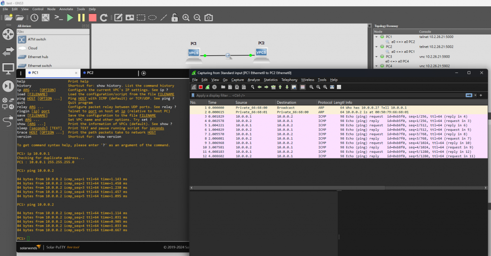Click Wireshark display filter field

(x=330, y=96)
